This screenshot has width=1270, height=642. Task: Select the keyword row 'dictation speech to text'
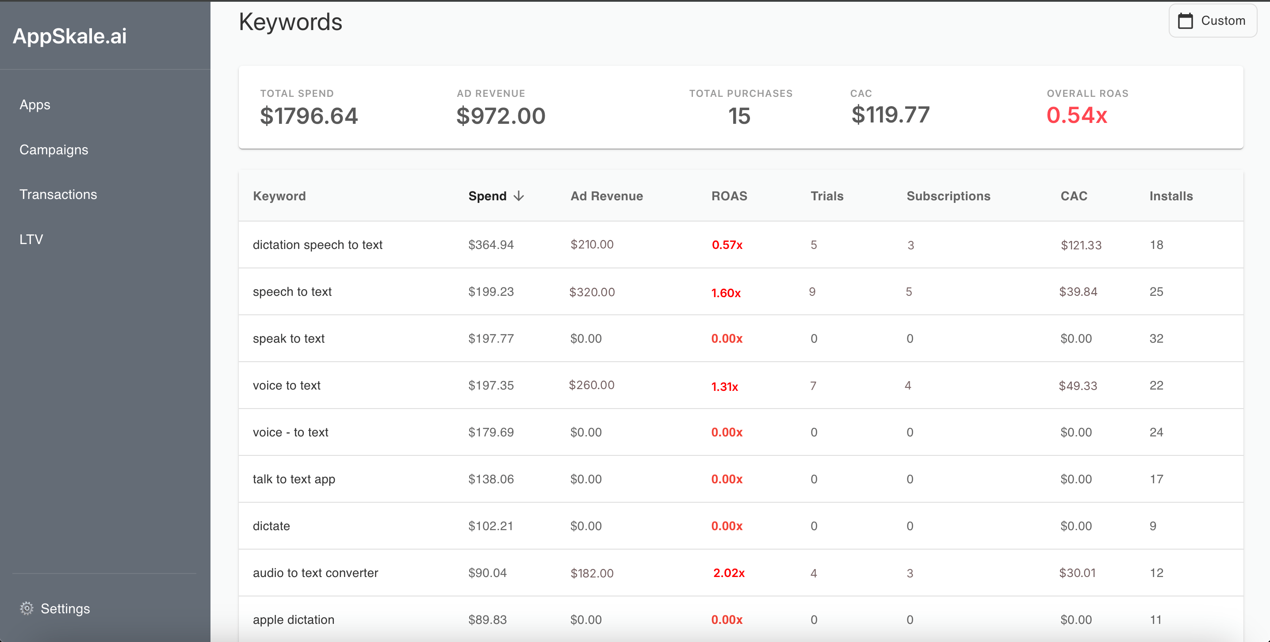pos(317,244)
